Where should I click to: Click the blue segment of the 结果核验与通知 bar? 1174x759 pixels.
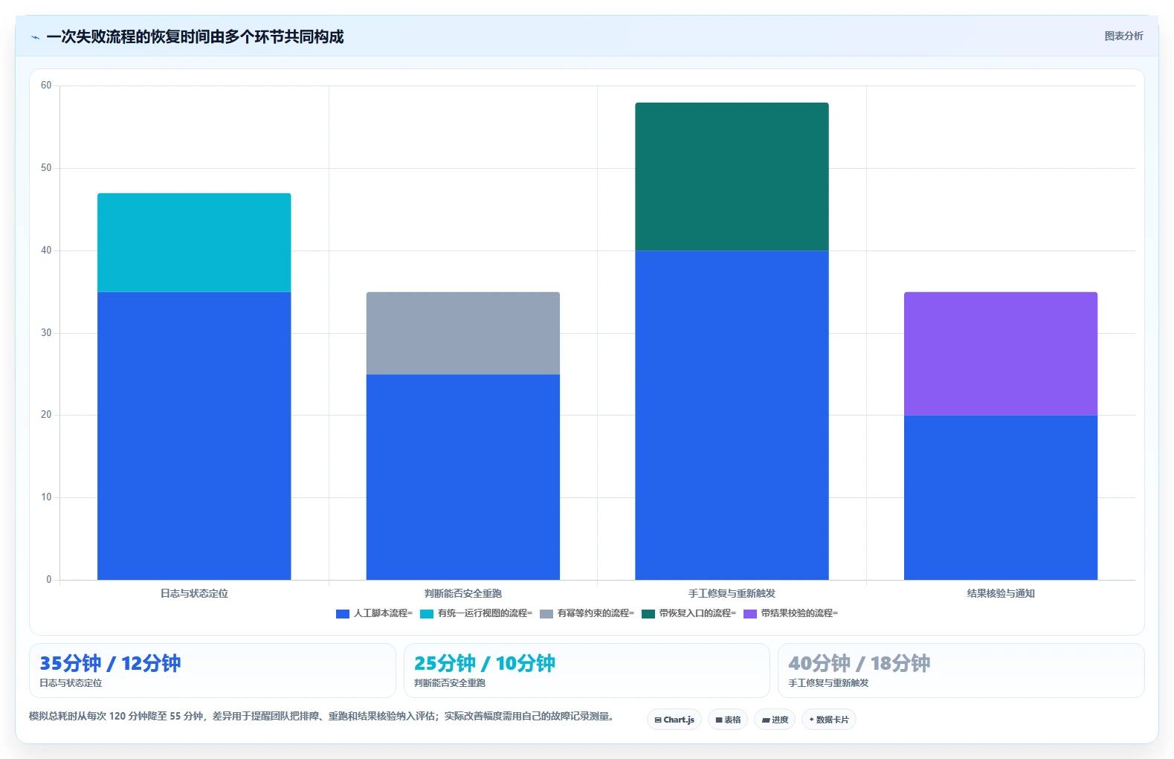tap(1001, 497)
